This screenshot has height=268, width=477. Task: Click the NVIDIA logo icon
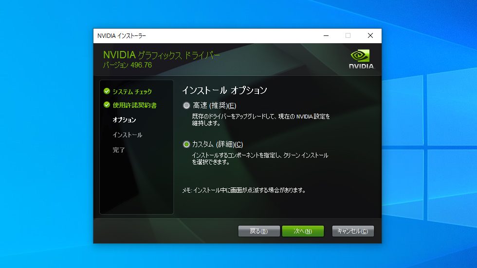tap(361, 59)
